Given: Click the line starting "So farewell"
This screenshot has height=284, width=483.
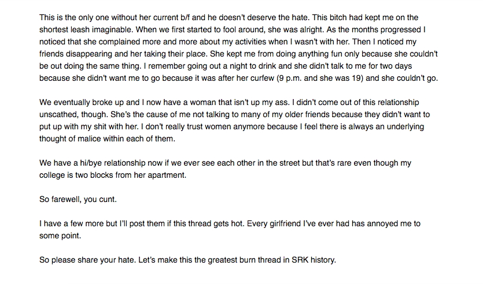Looking at the screenshot, I should (78, 200).
